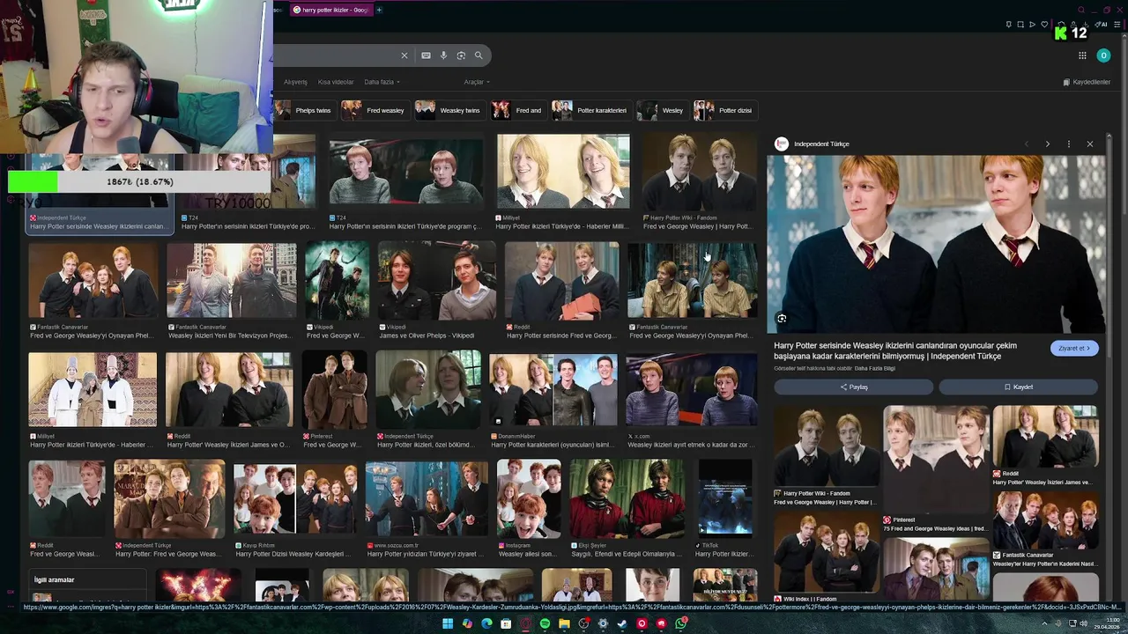
Task: Open the Kayıp Rıhtım Weasley Kardeşleri thumbnail
Action: [295, 499]
